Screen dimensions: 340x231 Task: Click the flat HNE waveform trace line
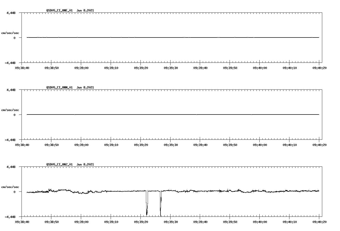click(x=173, y=37)
